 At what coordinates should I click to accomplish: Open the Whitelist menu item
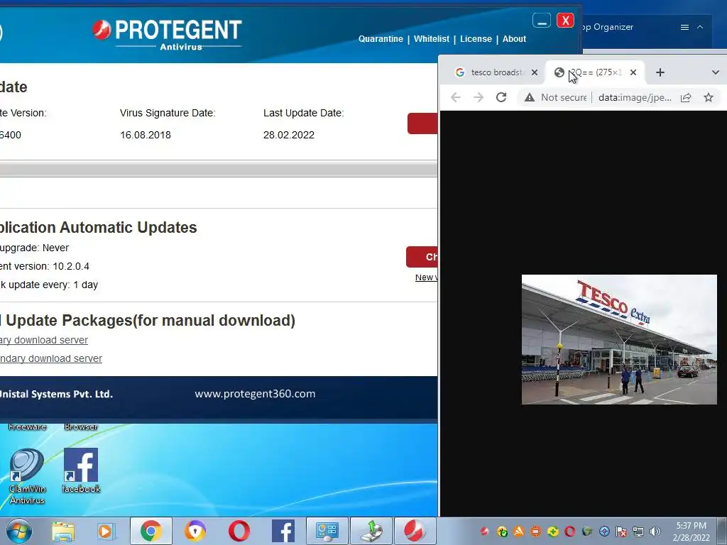point(431,39)
